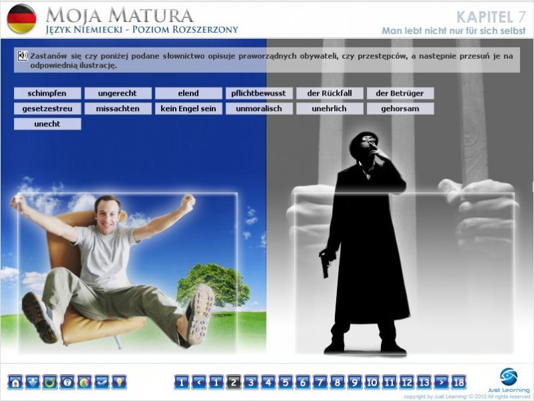Click the home icon in bottom toolbar
534x401 pixels.
tap(15, 382)
